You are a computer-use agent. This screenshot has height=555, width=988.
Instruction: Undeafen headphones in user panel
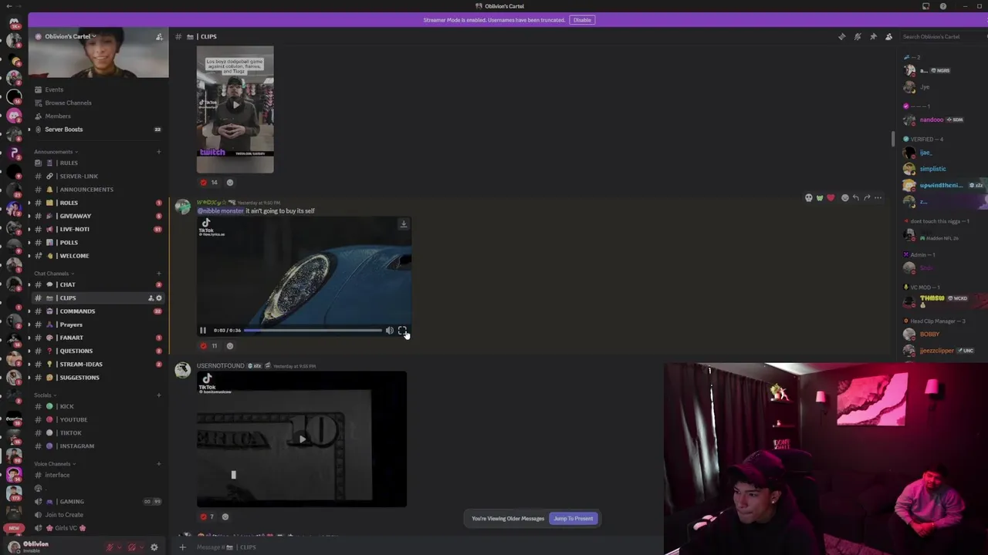click(x=132, y=547)
